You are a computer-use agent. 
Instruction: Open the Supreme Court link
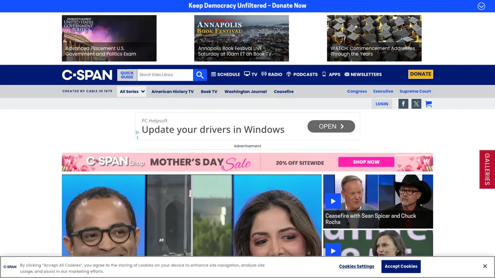(x=415, y=91)
